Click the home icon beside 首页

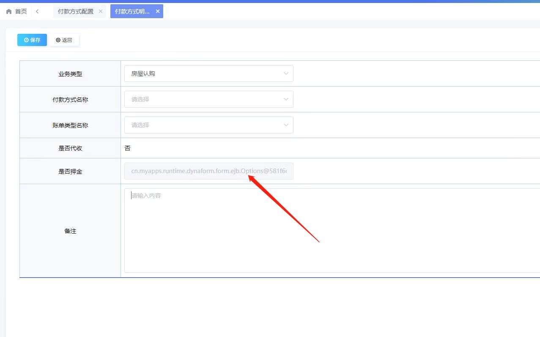9,11
